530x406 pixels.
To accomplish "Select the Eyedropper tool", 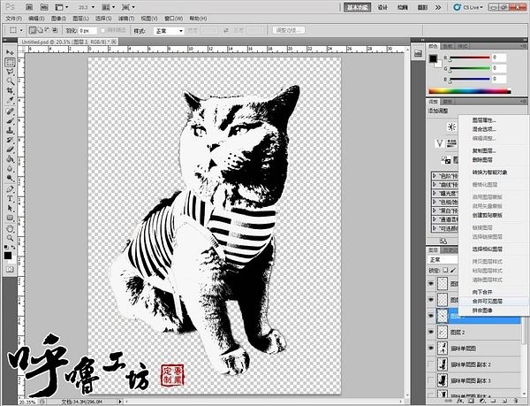I will [10, 100].
